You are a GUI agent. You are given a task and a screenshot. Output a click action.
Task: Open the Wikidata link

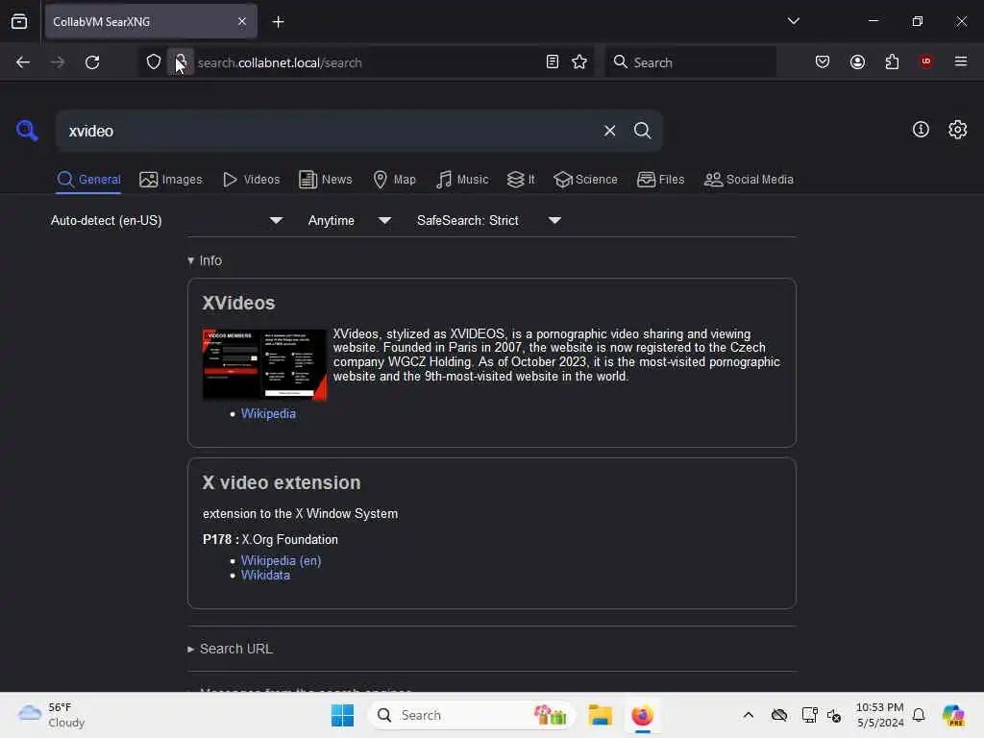265,575
